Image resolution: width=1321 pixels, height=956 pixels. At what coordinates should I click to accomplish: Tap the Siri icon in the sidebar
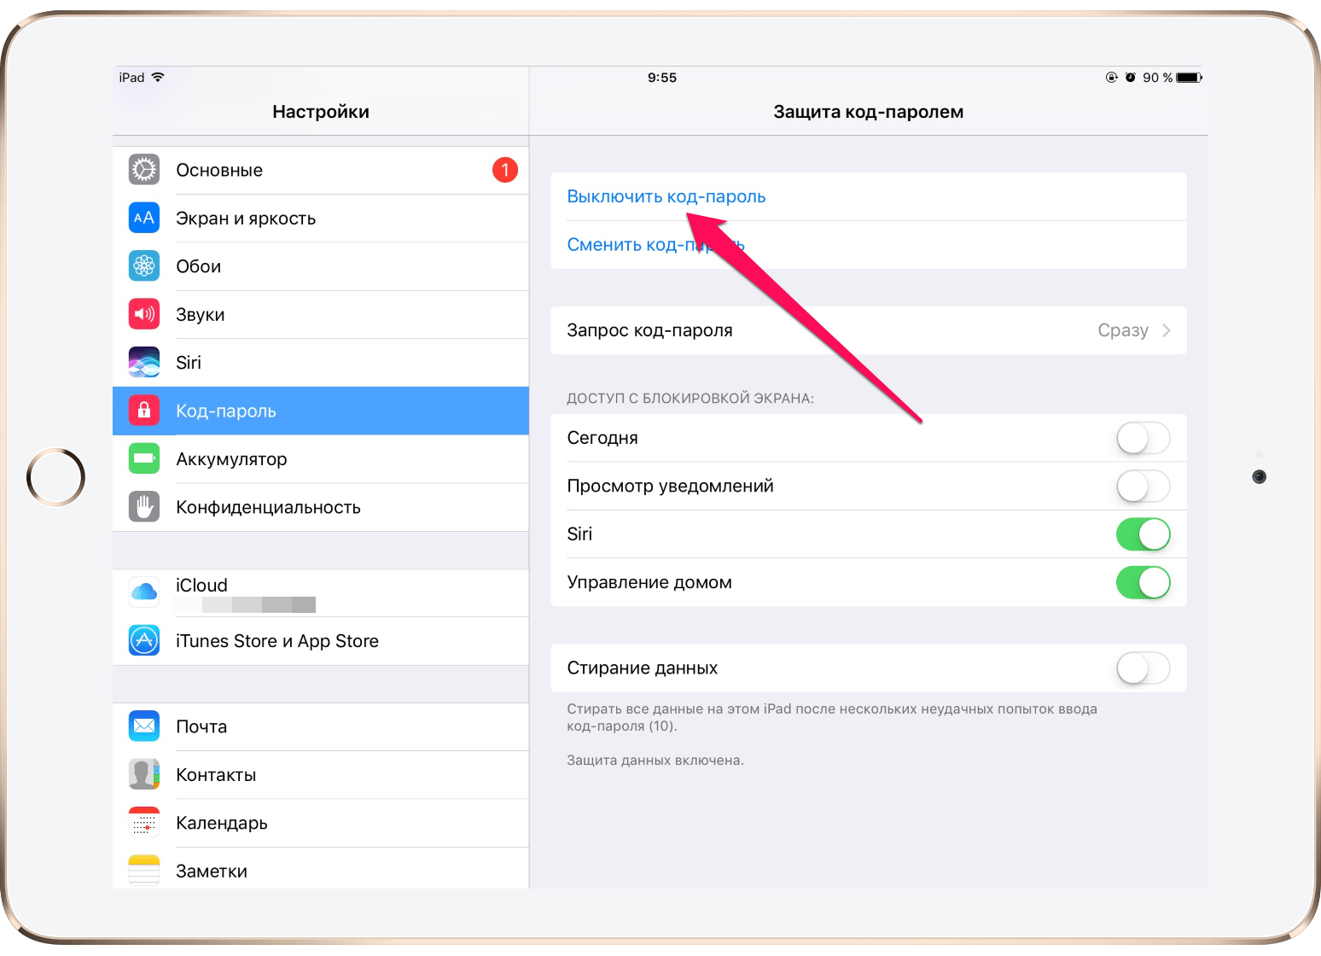(x=144, y=362)
